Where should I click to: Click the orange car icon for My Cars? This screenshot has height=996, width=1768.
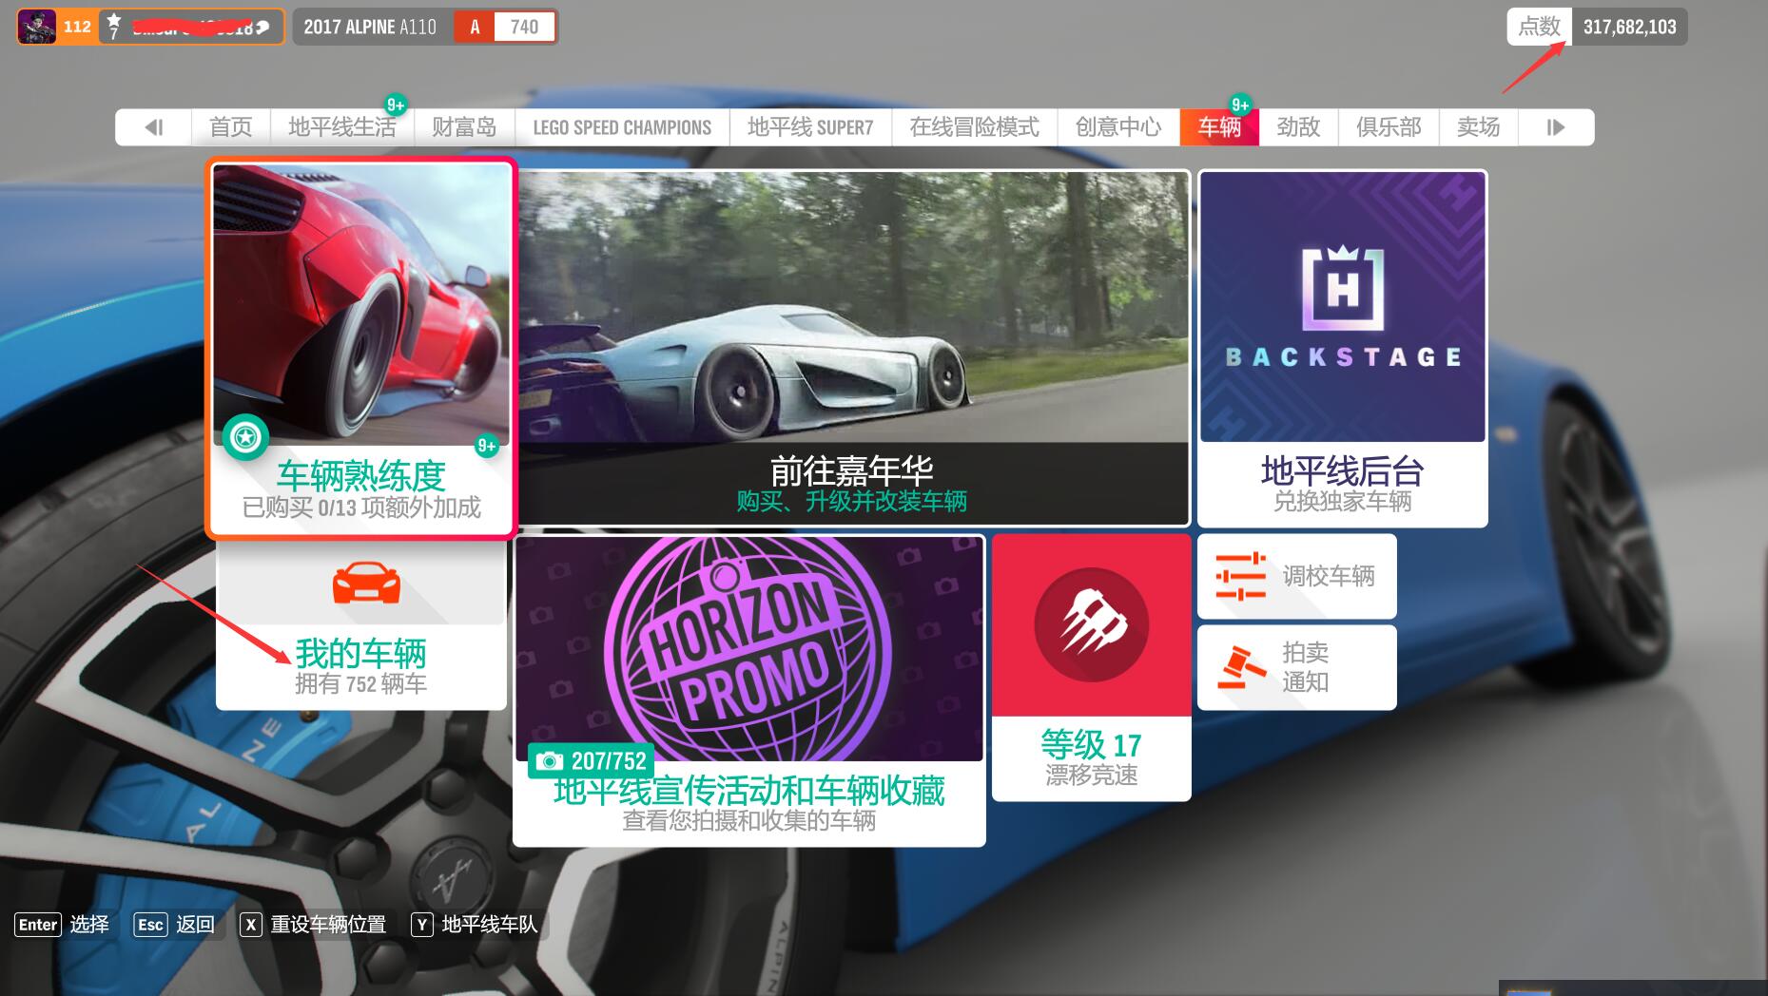click(x=365, y=583)
